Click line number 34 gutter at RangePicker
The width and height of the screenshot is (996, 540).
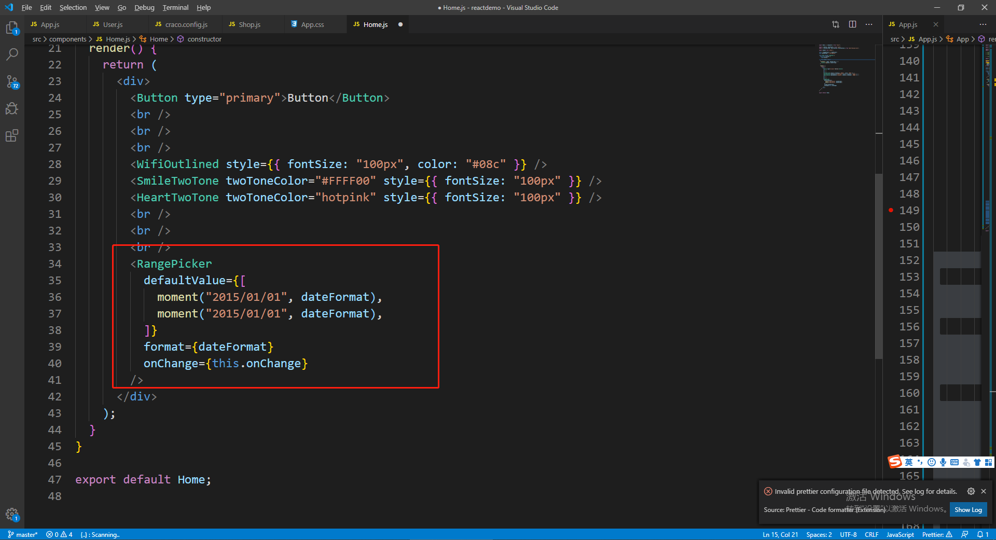click(x=55, y=264)
